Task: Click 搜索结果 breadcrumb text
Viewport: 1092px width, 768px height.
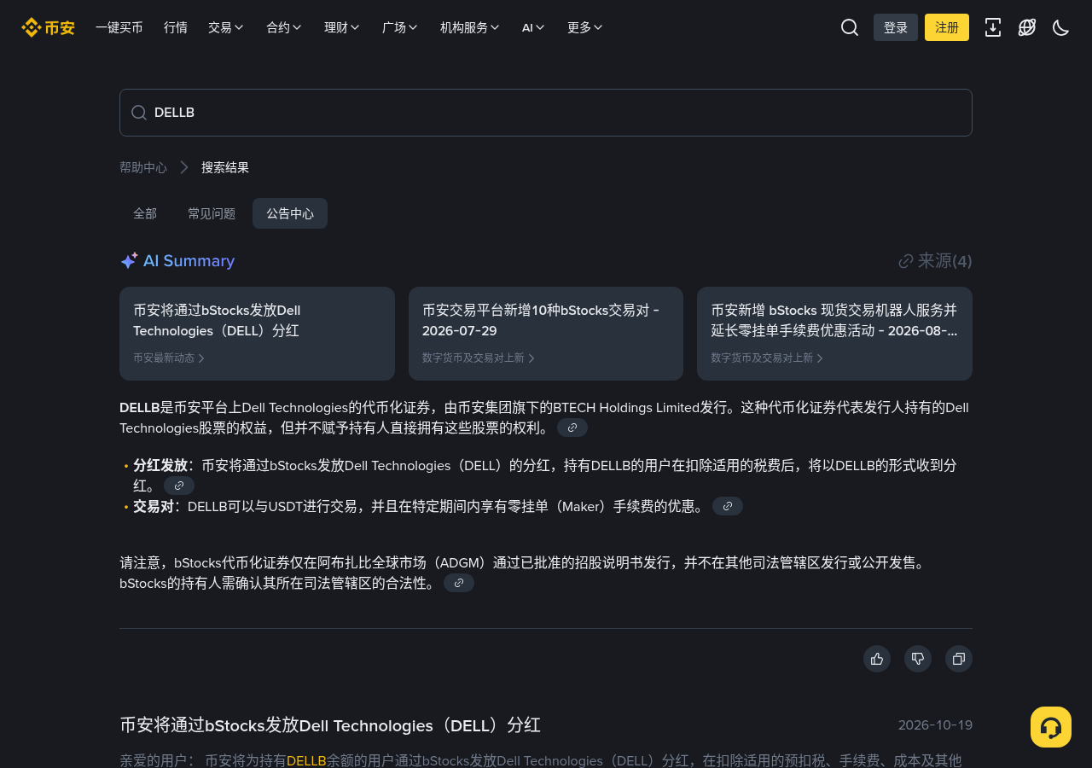Action: (225, 167)
